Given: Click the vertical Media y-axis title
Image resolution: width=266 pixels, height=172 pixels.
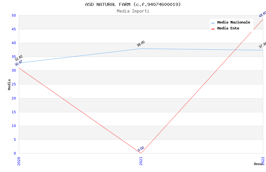Looking at the screenshot, I should pyautogui.click(x=9, y=84).
